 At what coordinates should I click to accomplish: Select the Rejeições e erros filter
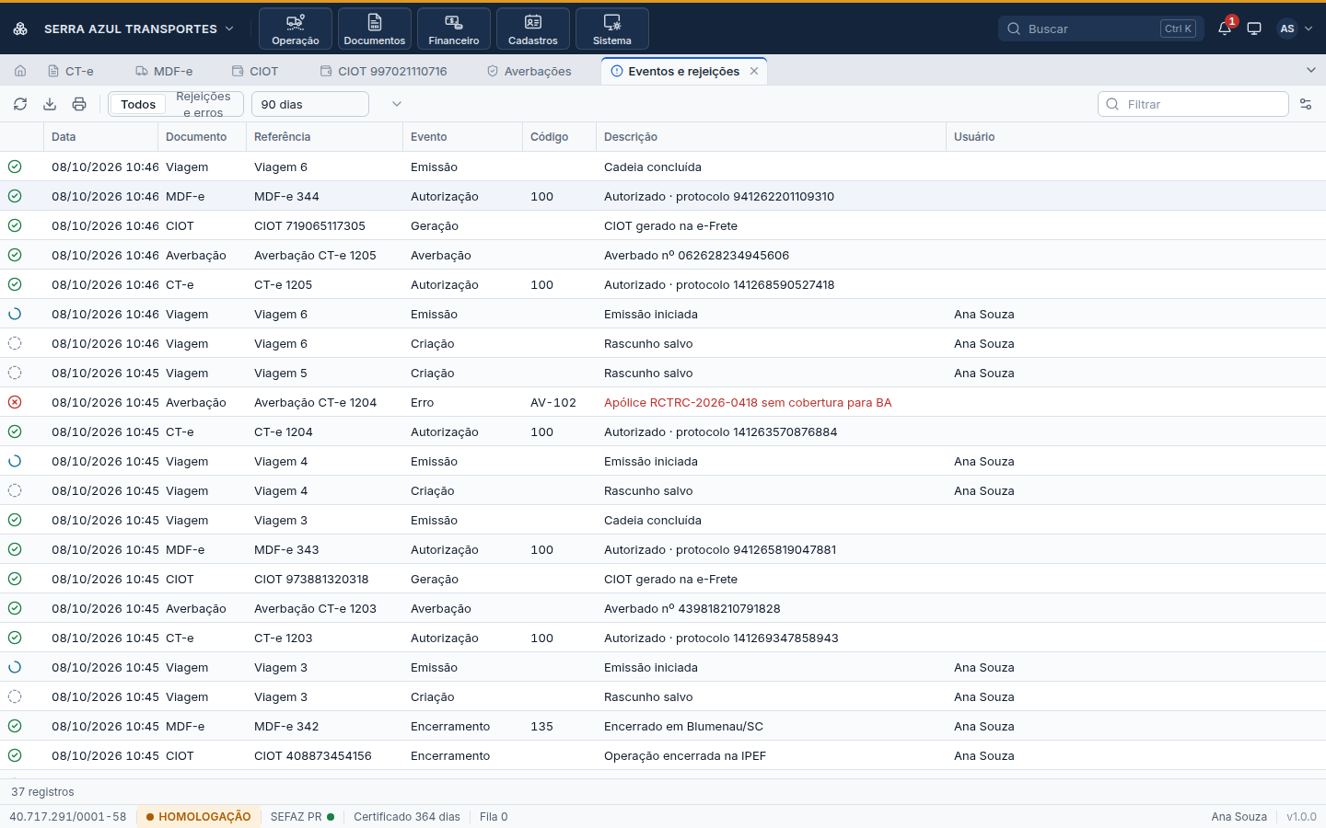point(204,104)
